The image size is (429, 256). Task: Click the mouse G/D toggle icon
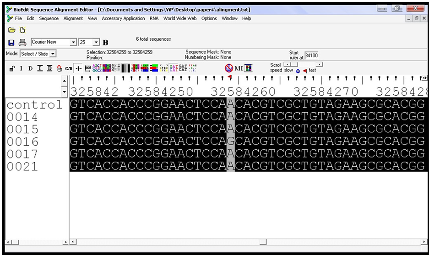click(x=69, y=69)
